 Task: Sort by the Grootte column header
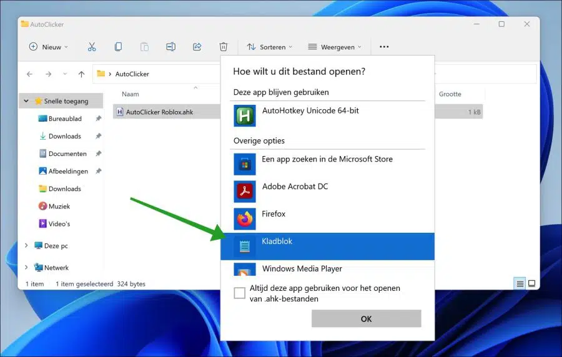(x=450, y=94)
